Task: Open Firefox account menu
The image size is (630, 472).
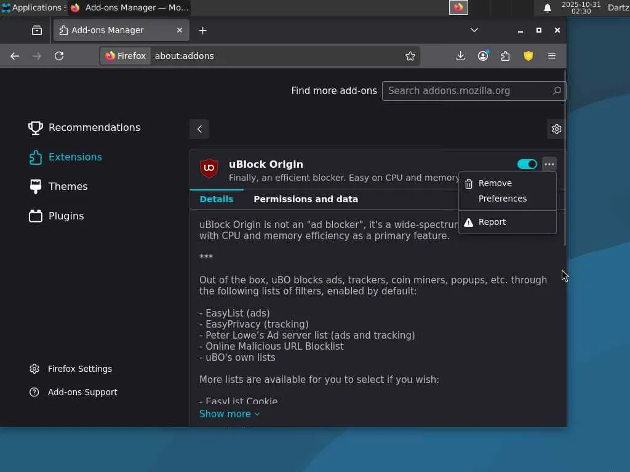Action: click(x=483, y=56)
